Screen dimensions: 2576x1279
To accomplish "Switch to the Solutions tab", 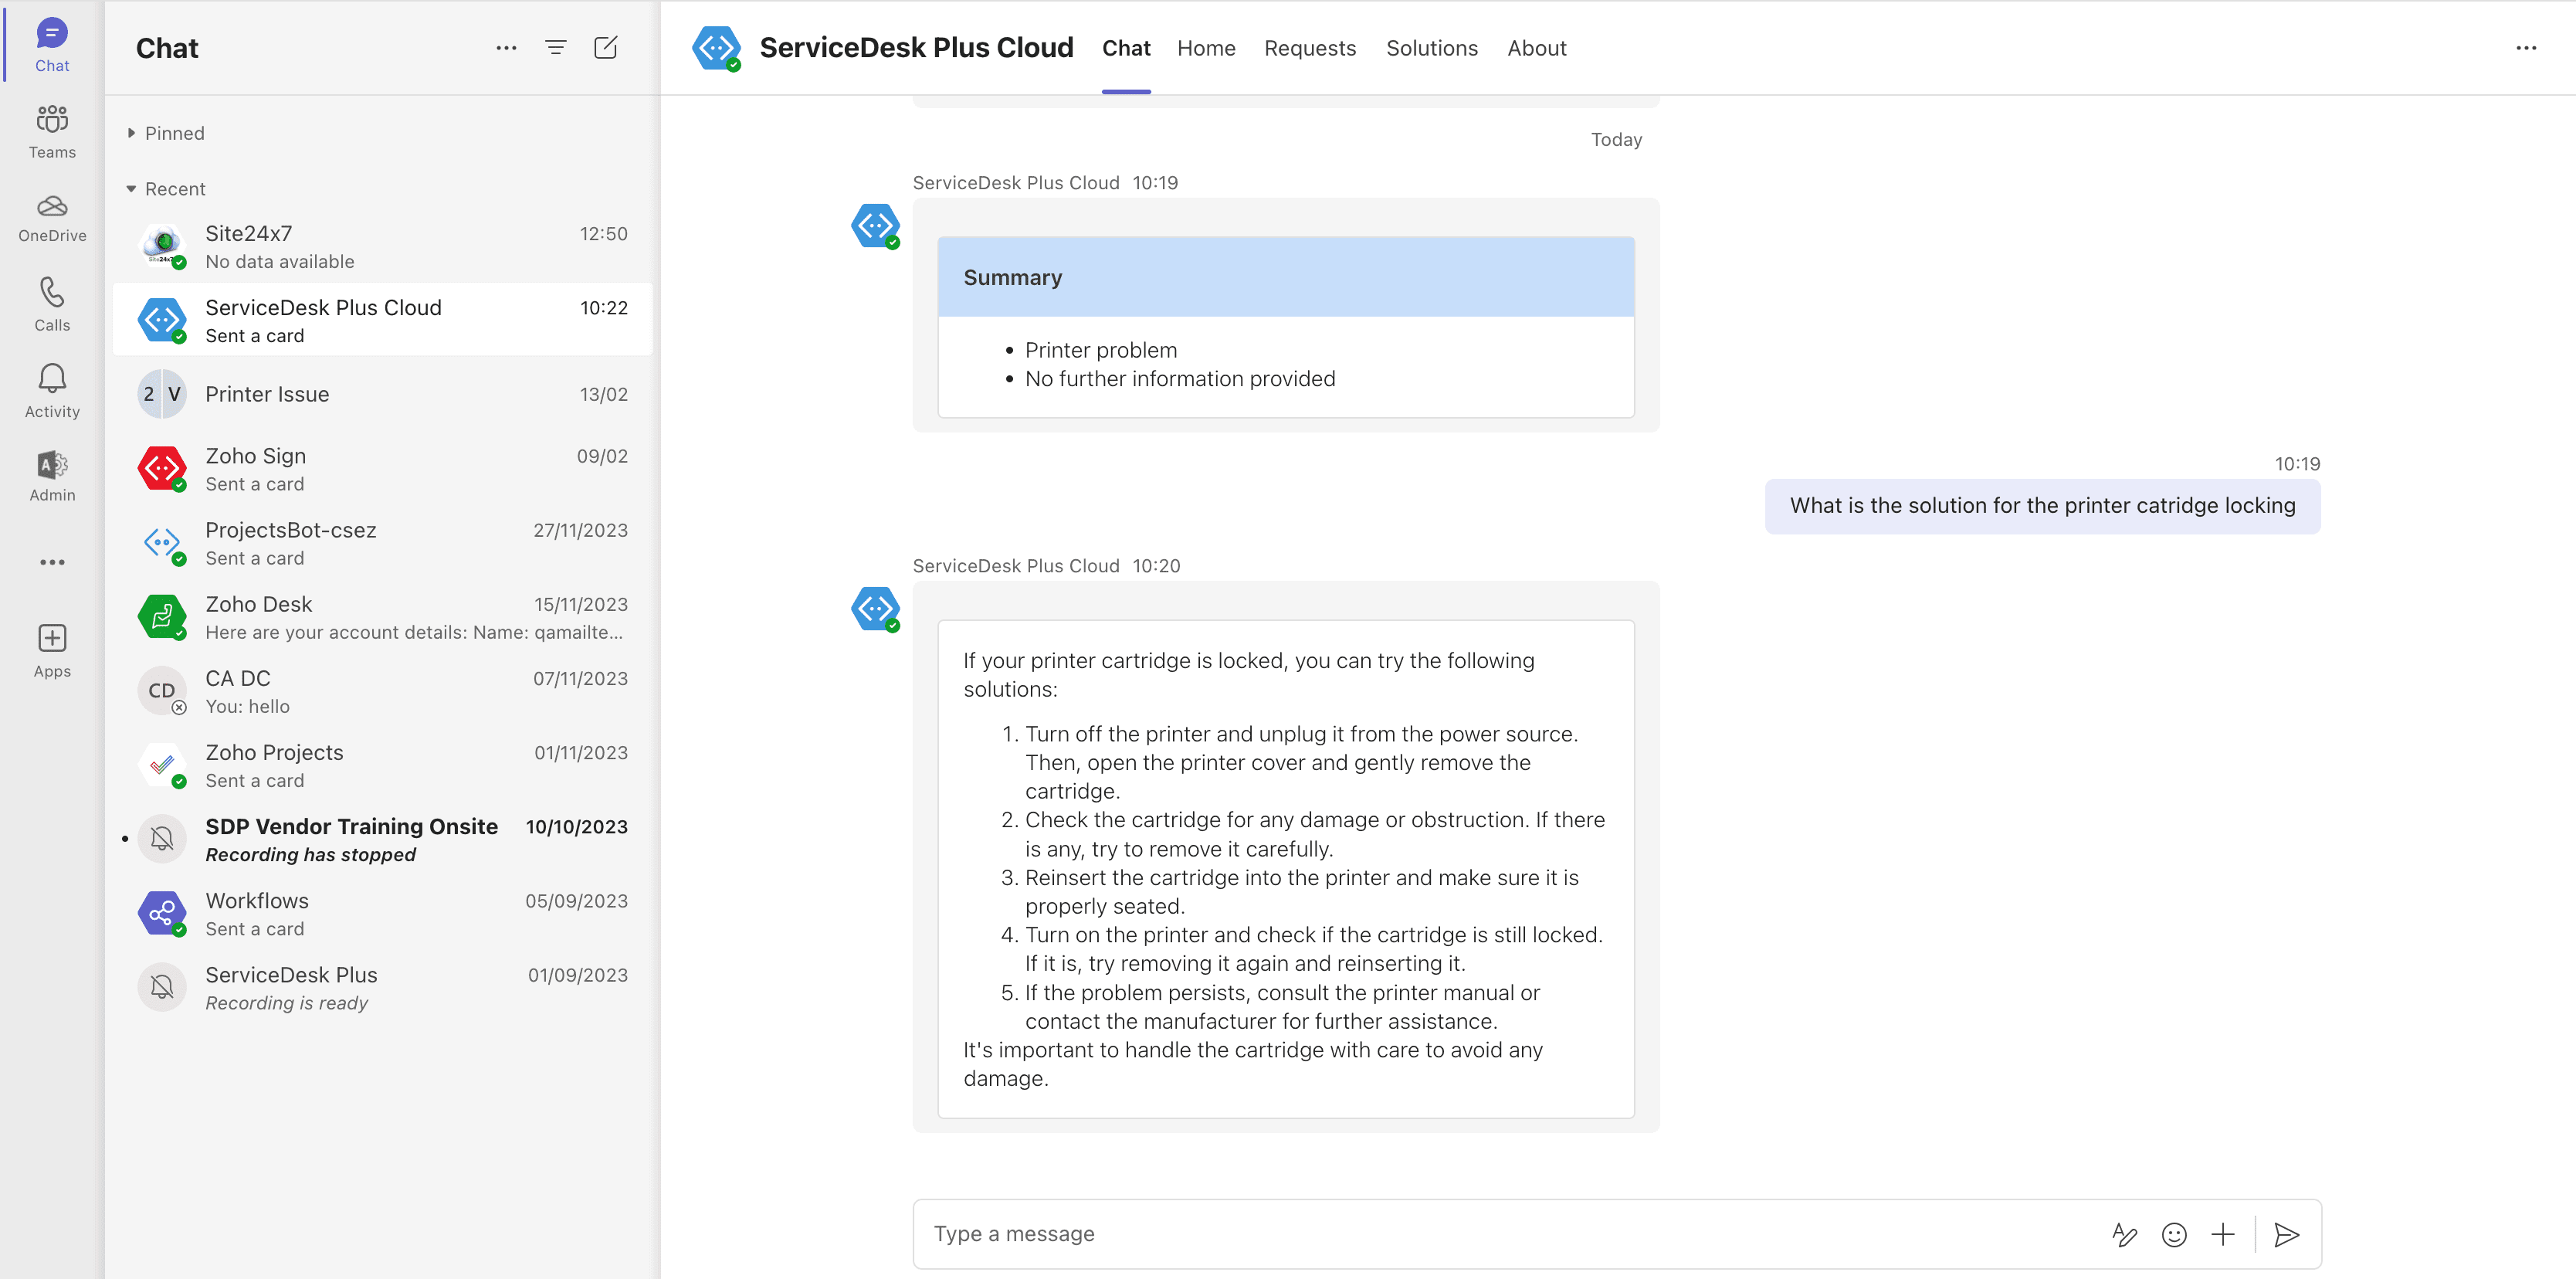I will [x=1432, y=47].
